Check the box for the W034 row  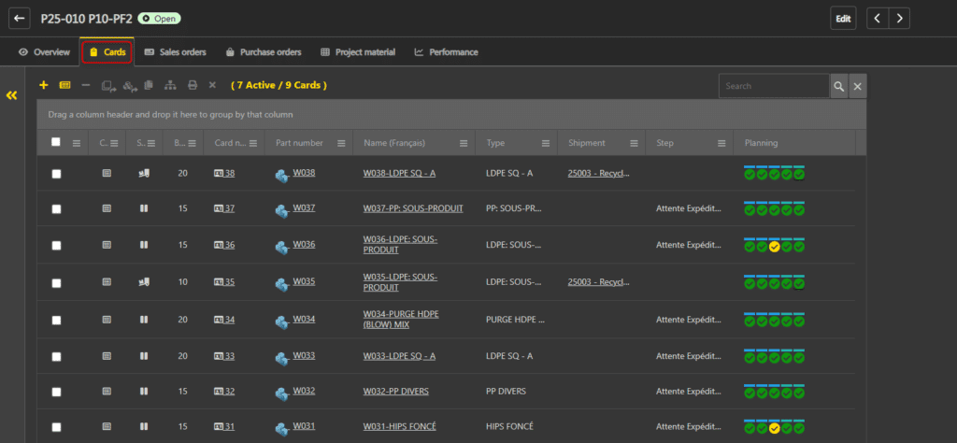pyautogui.click(x=56, y=320)
